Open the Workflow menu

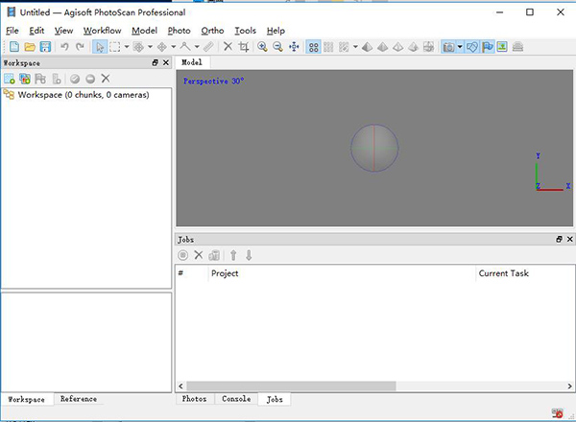pyautogui.click(x=102, y=31)
